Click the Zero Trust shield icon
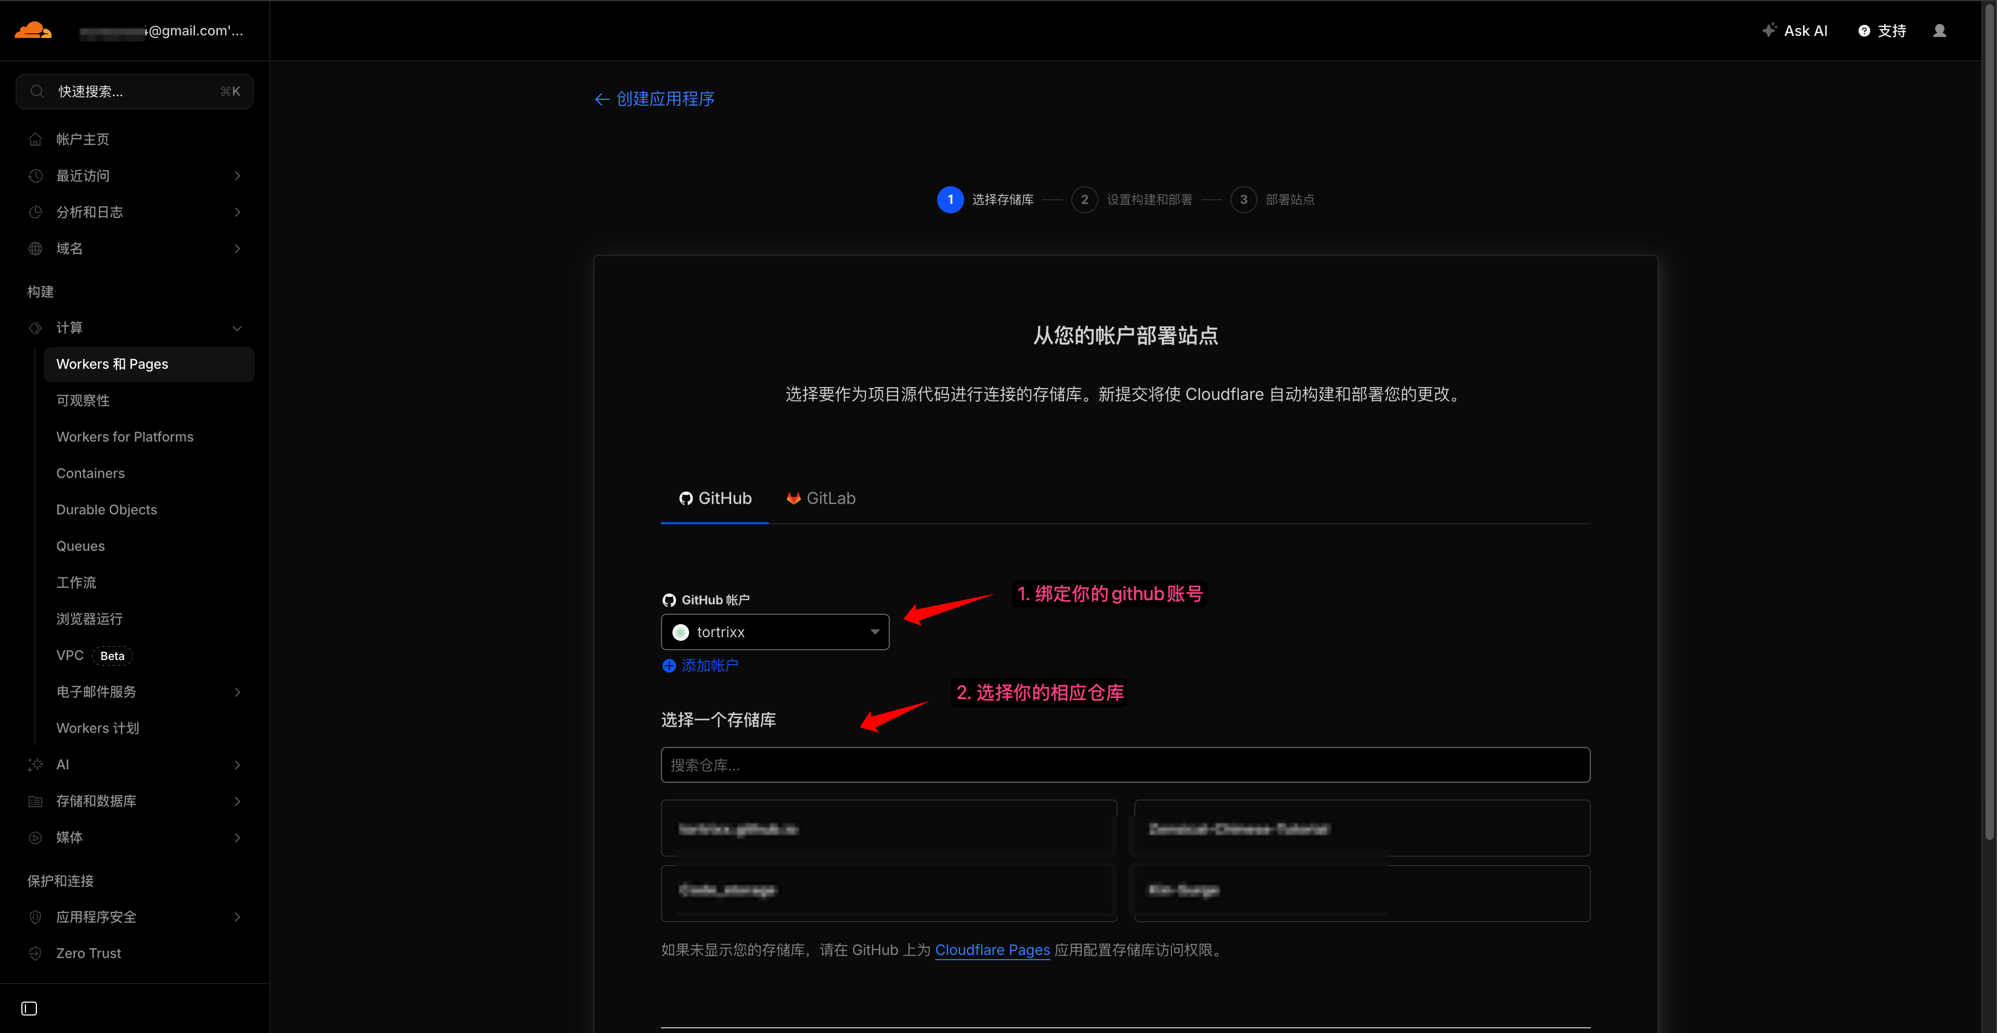 (x=36, y=953)
